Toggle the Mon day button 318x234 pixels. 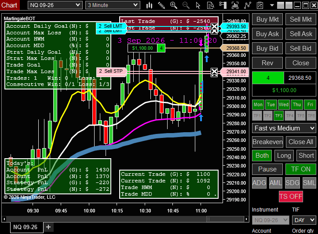click(x=258, y=104)
